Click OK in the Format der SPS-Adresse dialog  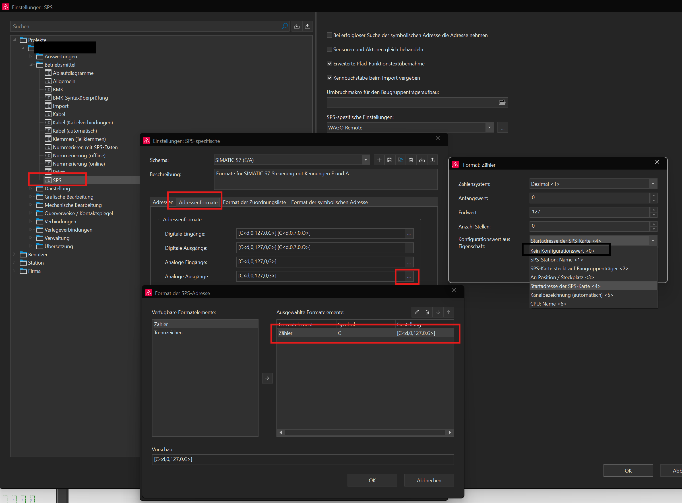tap(372, 480)
